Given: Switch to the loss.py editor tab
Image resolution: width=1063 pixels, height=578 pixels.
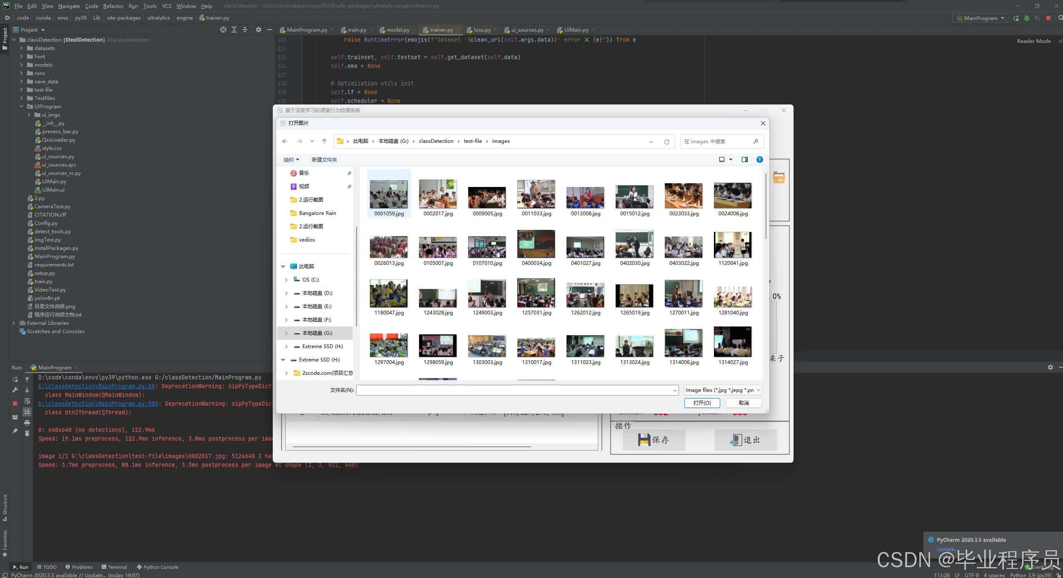Looking at the screenshot, I should tap(482, 30).
